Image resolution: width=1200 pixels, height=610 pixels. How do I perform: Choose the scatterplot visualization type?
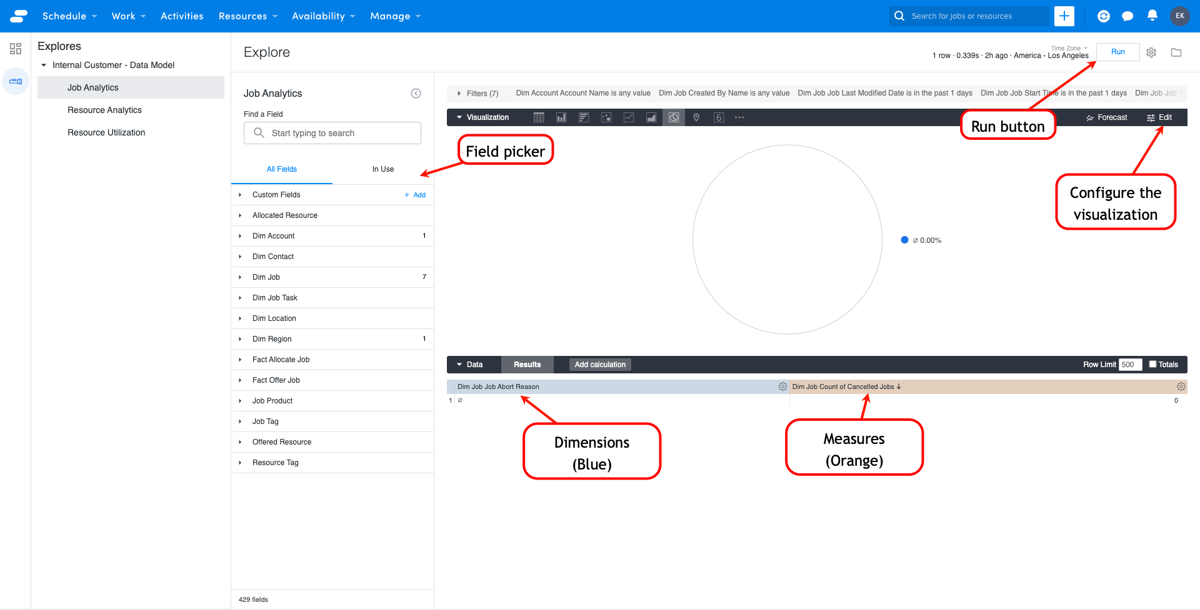pyautogui.click(x=606, y=117)
